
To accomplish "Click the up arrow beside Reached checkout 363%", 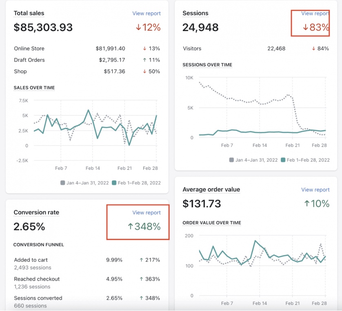I will coord(141,279).
